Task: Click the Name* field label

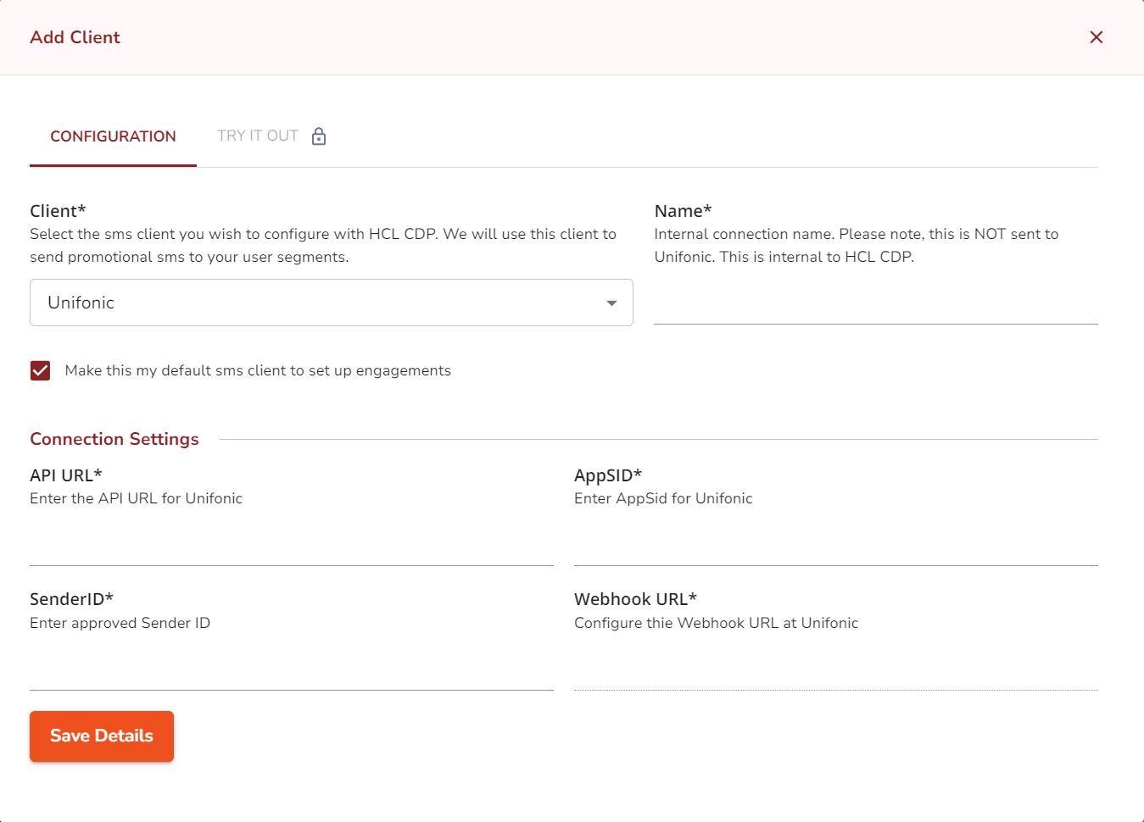Action: click(683, 211)
